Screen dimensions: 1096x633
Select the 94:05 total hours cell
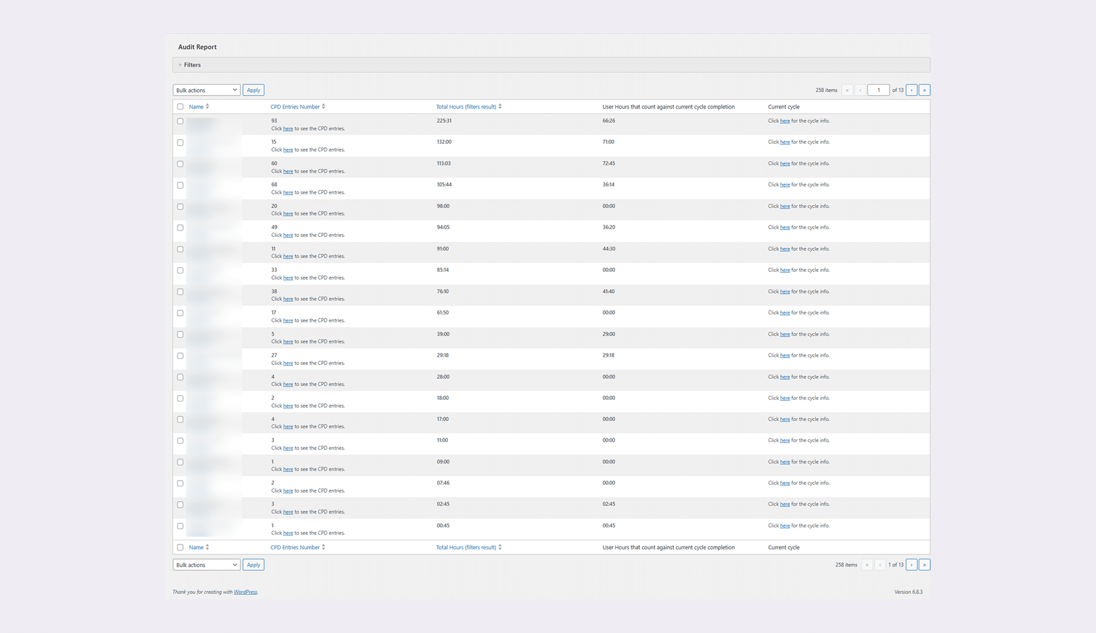click(x=443, y=227)
